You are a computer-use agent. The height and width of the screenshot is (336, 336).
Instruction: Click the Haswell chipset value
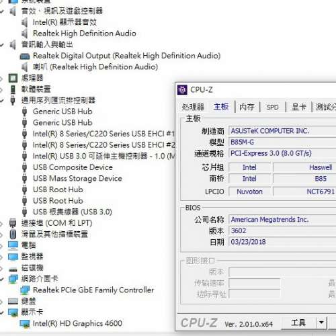(x=321, y=167)
